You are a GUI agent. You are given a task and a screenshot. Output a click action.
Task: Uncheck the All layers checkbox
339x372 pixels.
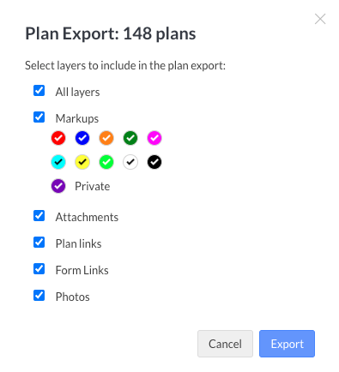pos(39,91)
